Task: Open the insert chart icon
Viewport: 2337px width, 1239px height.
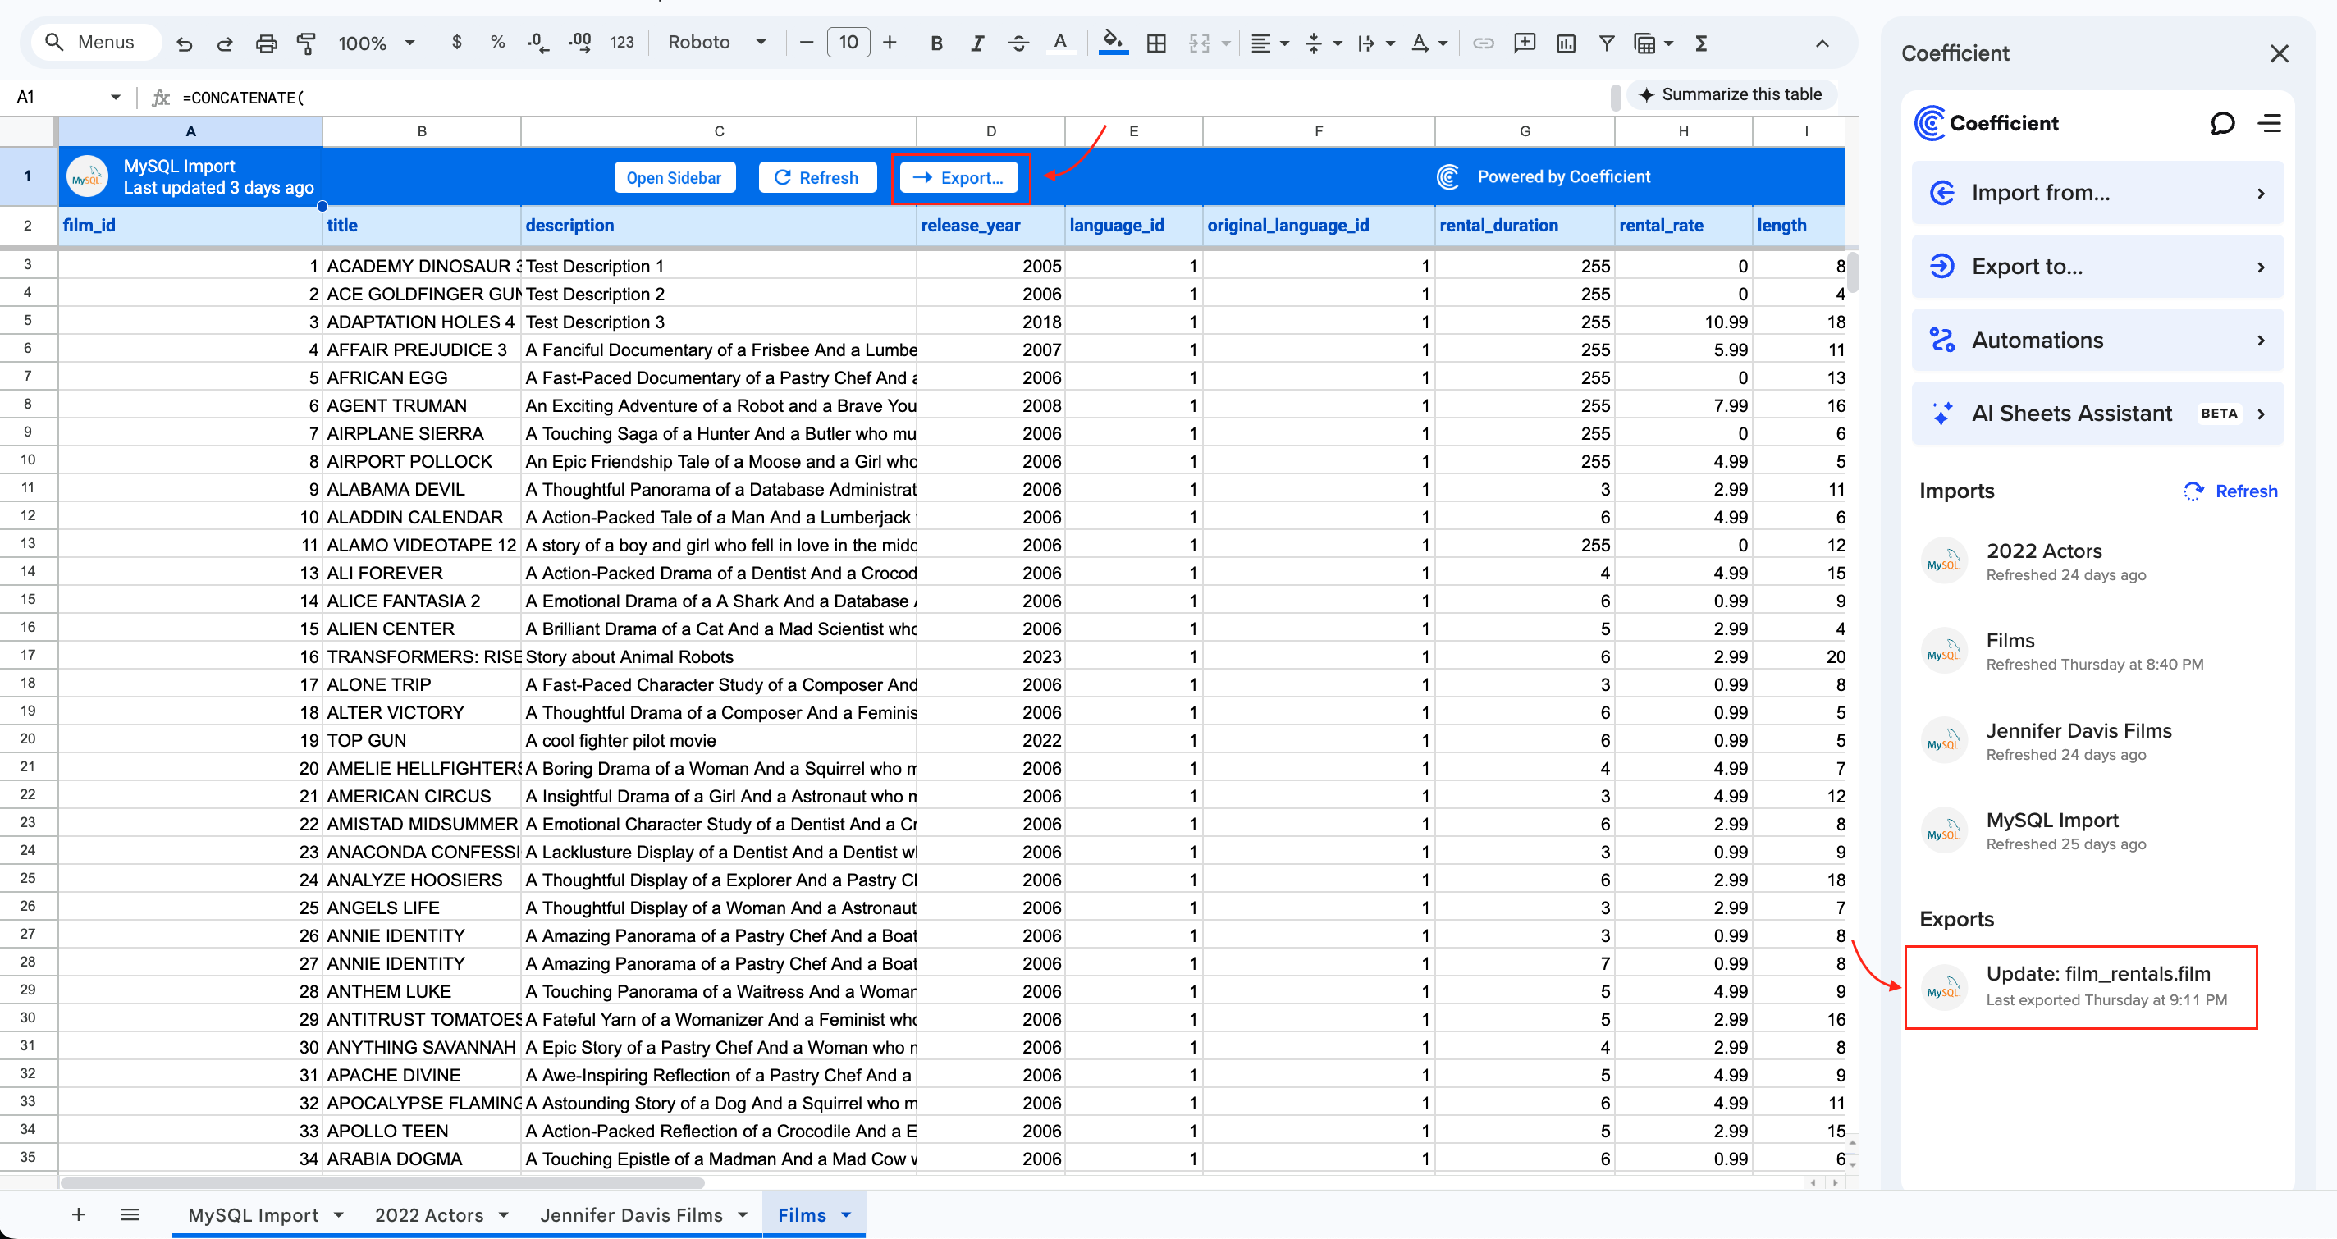Action: (x=1566, y=43)
